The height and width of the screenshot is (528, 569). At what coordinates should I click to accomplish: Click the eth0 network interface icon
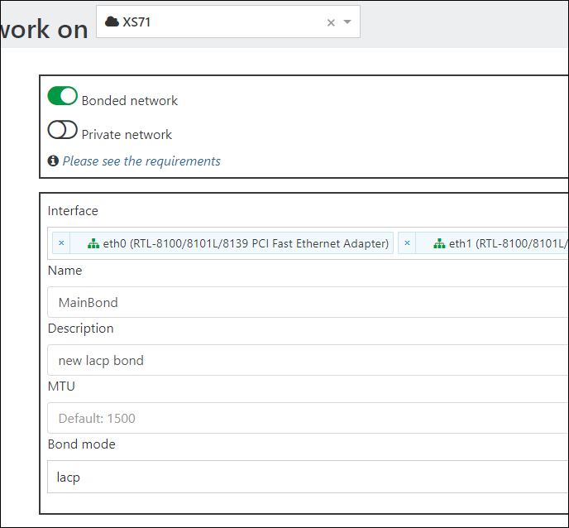coord(93,243)
